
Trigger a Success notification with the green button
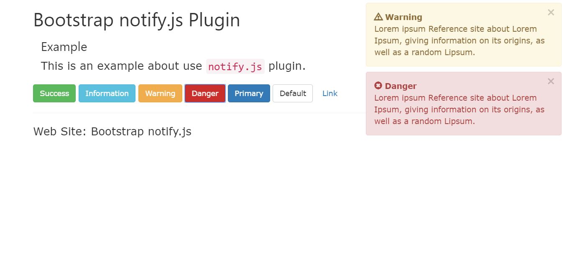click(54, 93)
